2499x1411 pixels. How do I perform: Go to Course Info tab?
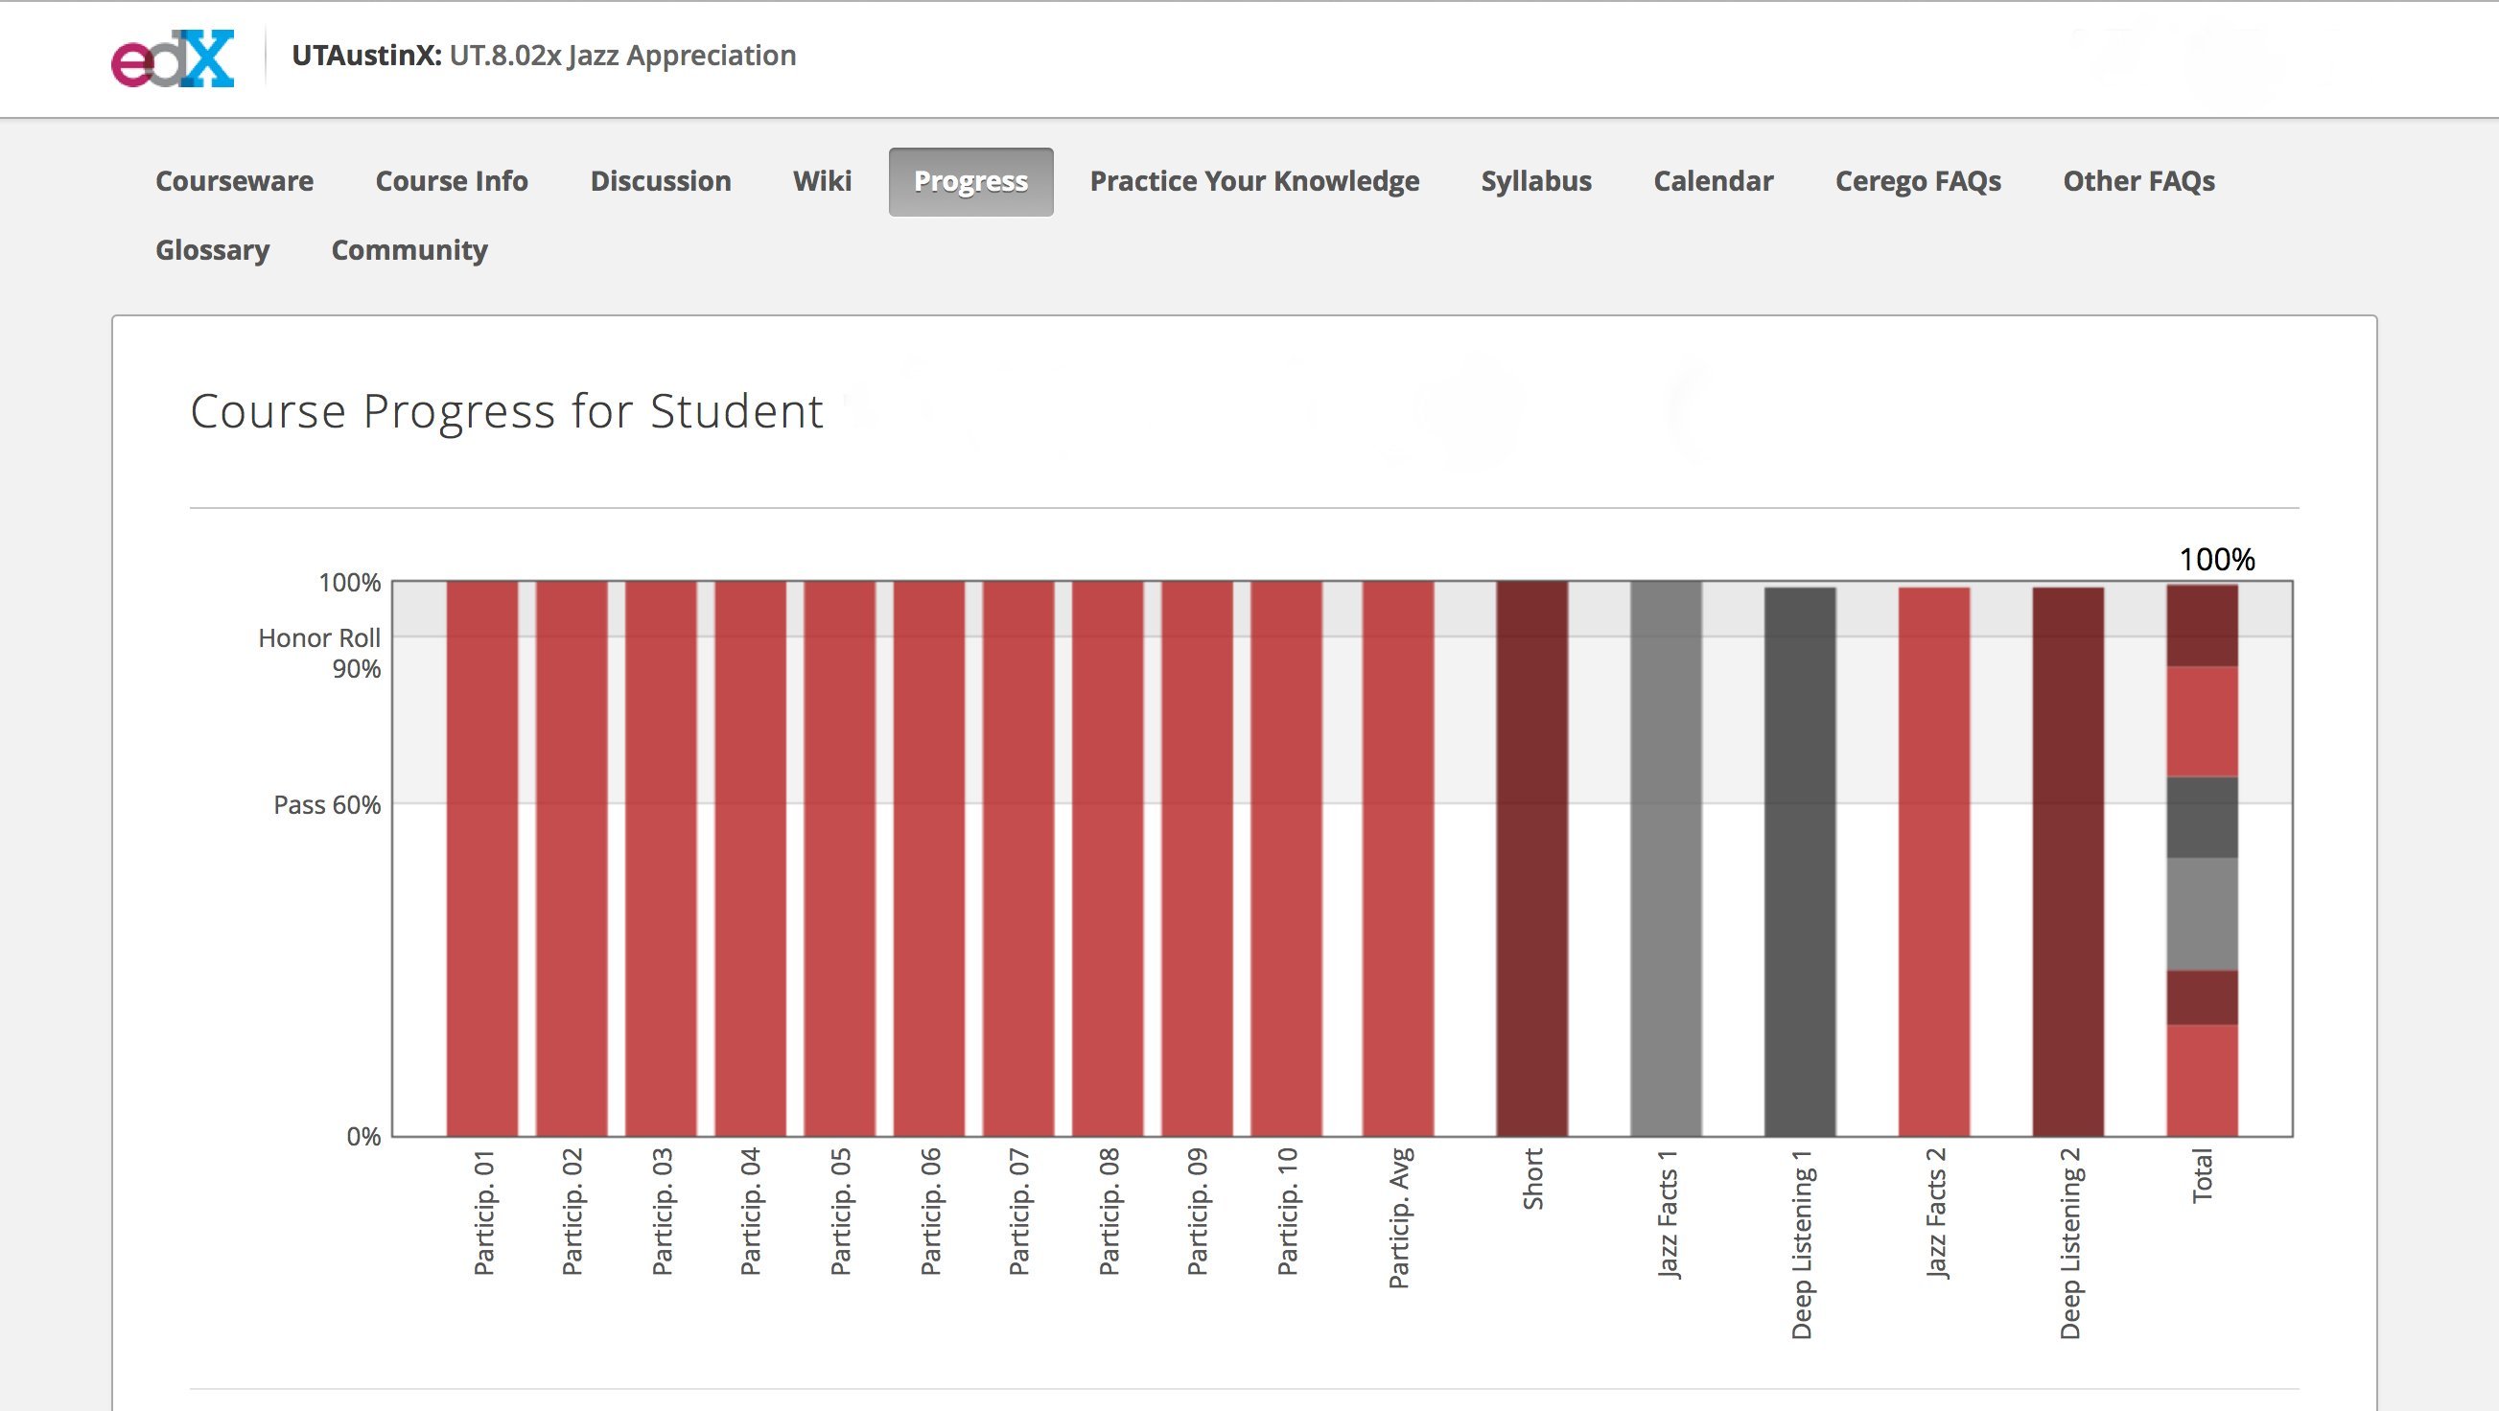click(x=452, y=181)
